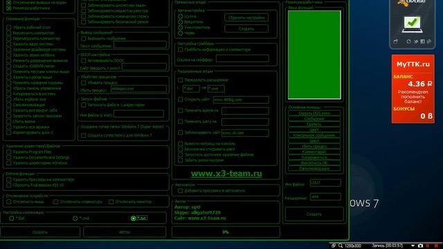The height and width of the screenshot is (249, 443).
Task: Click the 'Автор' button at the bottom
Action: tap(125, 232)
